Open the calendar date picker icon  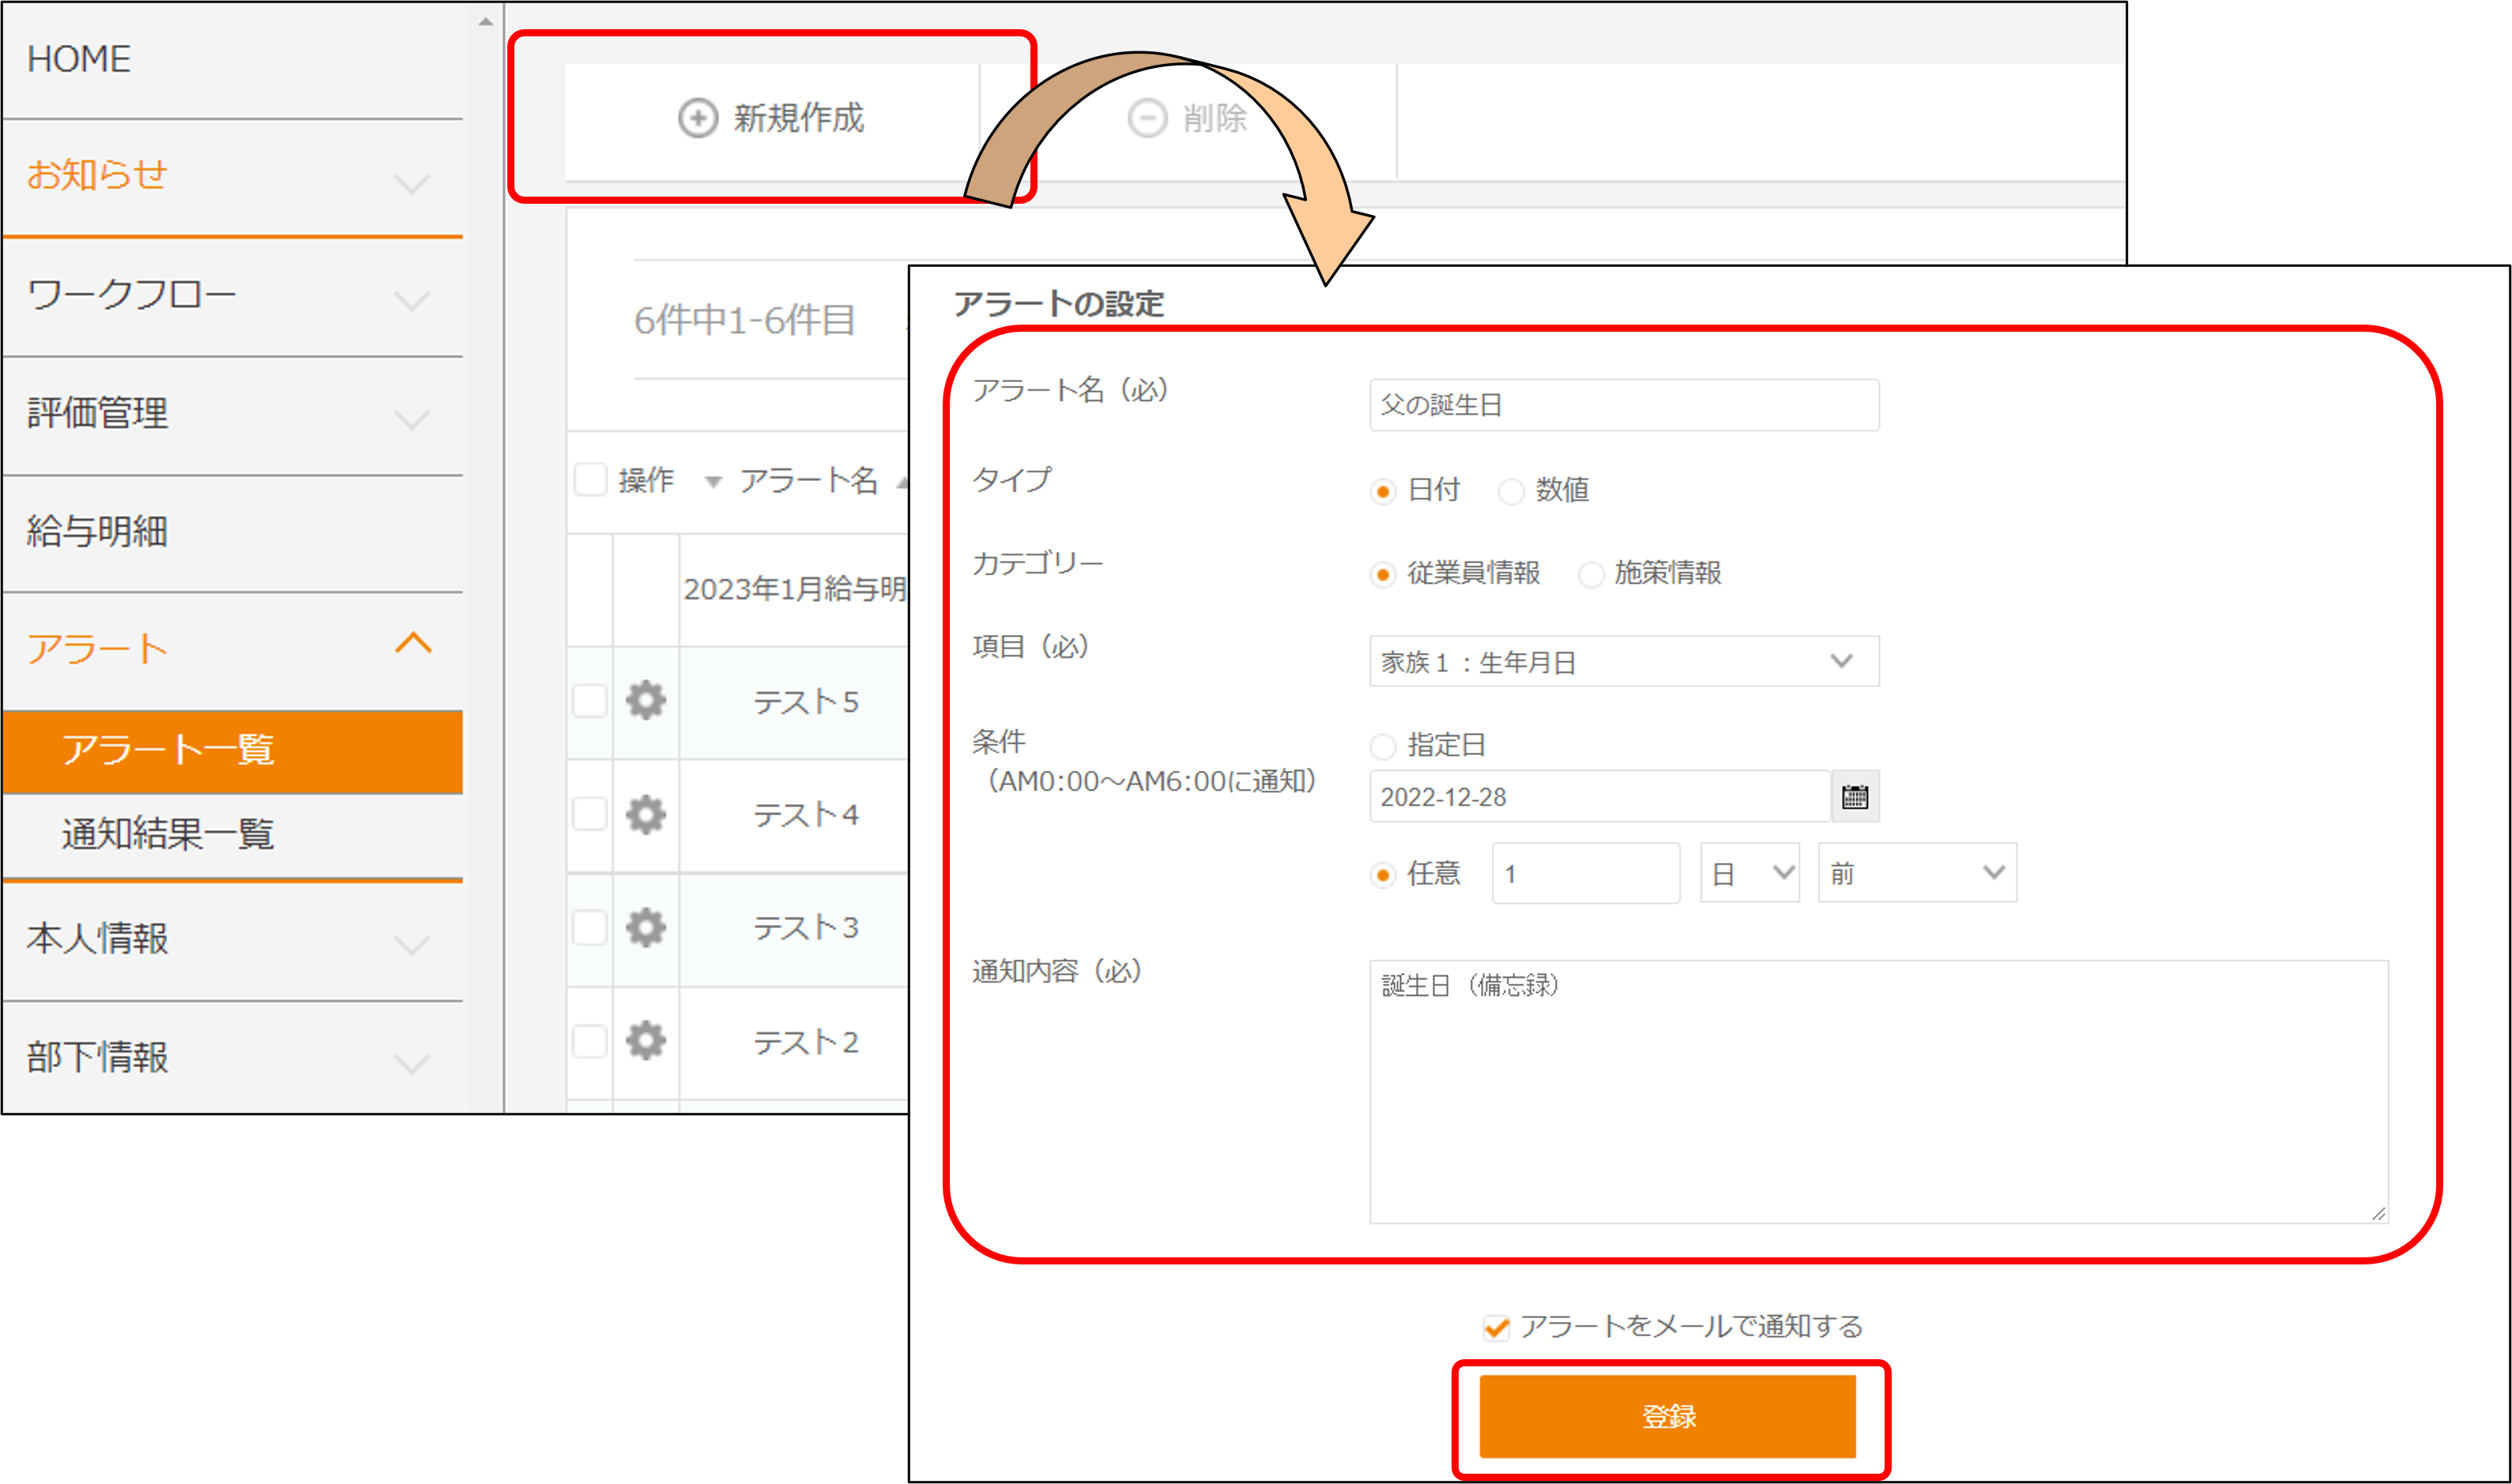tap(1855, 796)
